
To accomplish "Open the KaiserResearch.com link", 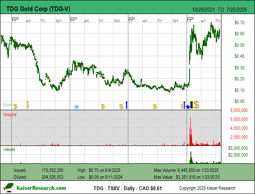I will click(x=41, y=188).
